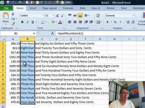Select column D header
Image resolution: width=145 pixels, height=108 pixels.
tap(56, 39)
